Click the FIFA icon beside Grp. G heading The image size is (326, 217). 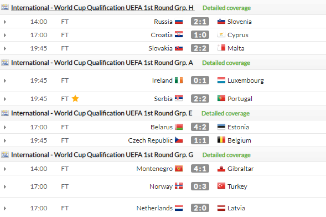[5, 155]
